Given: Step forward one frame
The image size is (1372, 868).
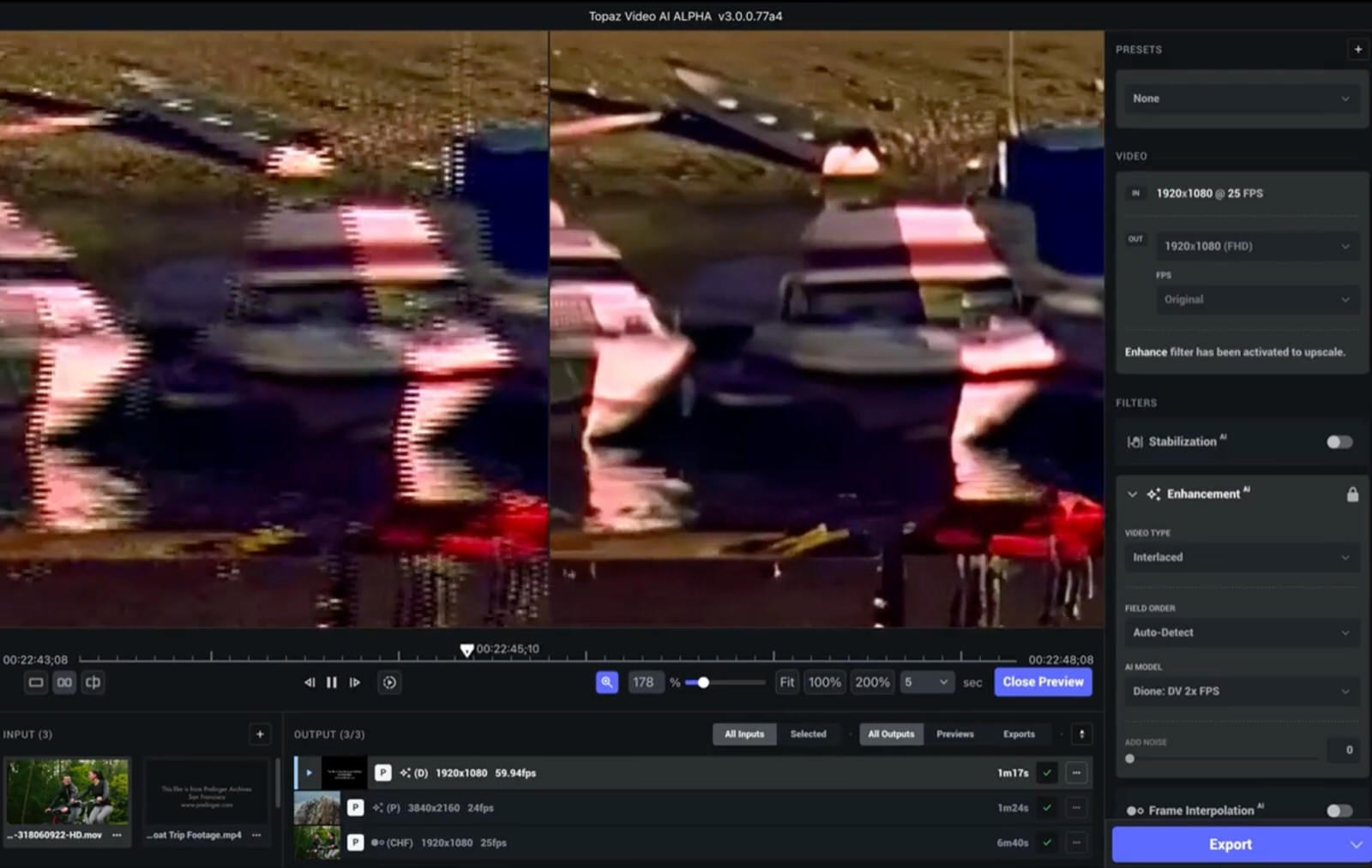Looking at the screenshot, I should click(354, 683).
